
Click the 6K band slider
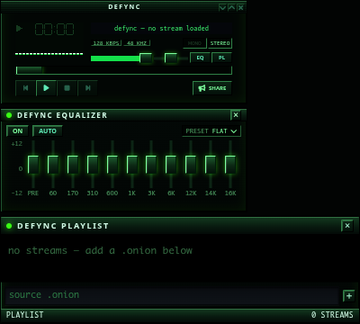click(x=171, y=165)
